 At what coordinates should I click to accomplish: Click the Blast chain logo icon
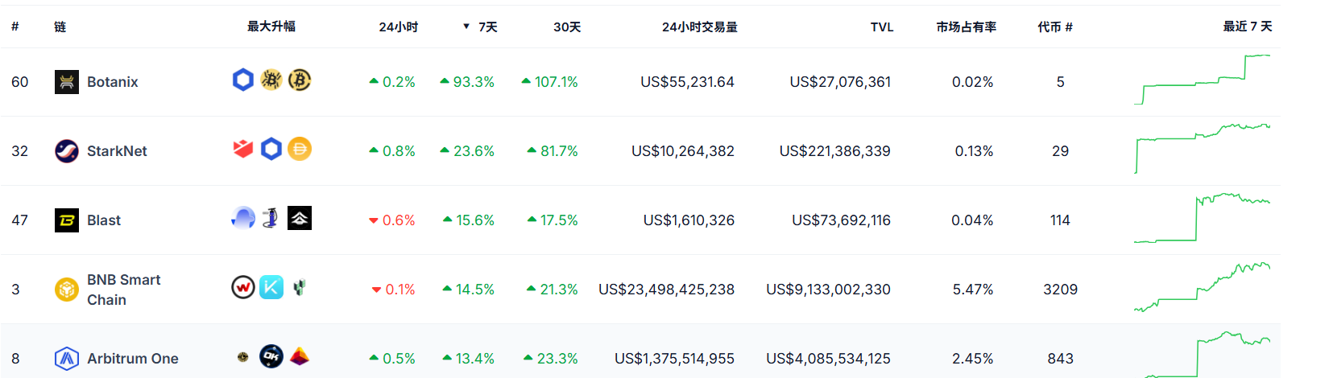pos(67,220)
